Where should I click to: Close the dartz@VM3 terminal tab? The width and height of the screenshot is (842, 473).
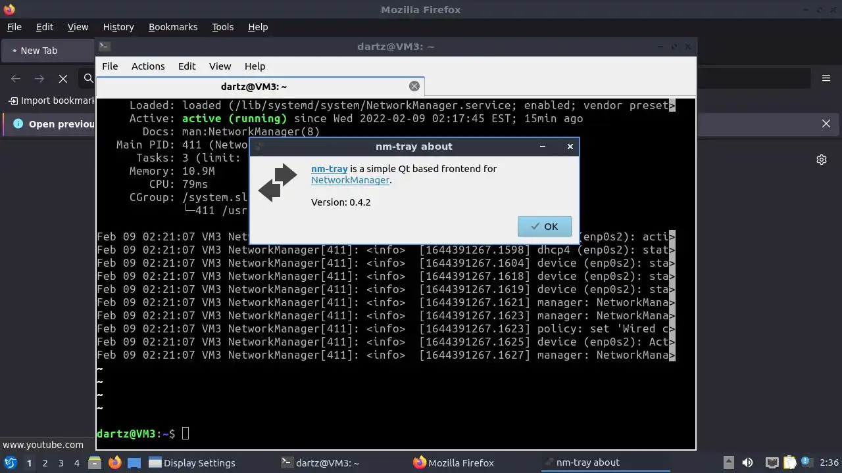tap(414, 86)
